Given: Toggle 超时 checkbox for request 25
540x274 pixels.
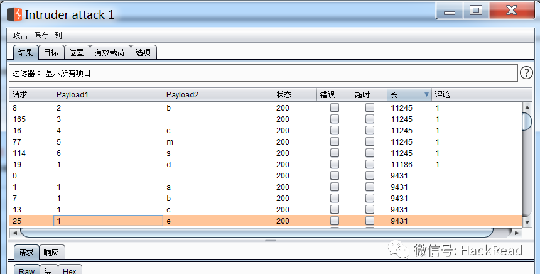Looking at the screenshot, I should 370,221.
